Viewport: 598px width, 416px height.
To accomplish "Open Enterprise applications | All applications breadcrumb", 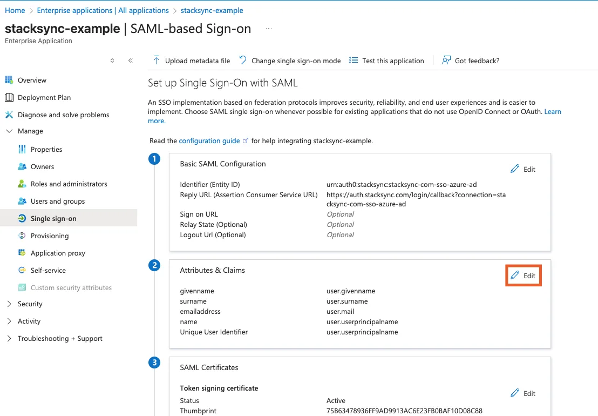I will click(x=103, y=10).
